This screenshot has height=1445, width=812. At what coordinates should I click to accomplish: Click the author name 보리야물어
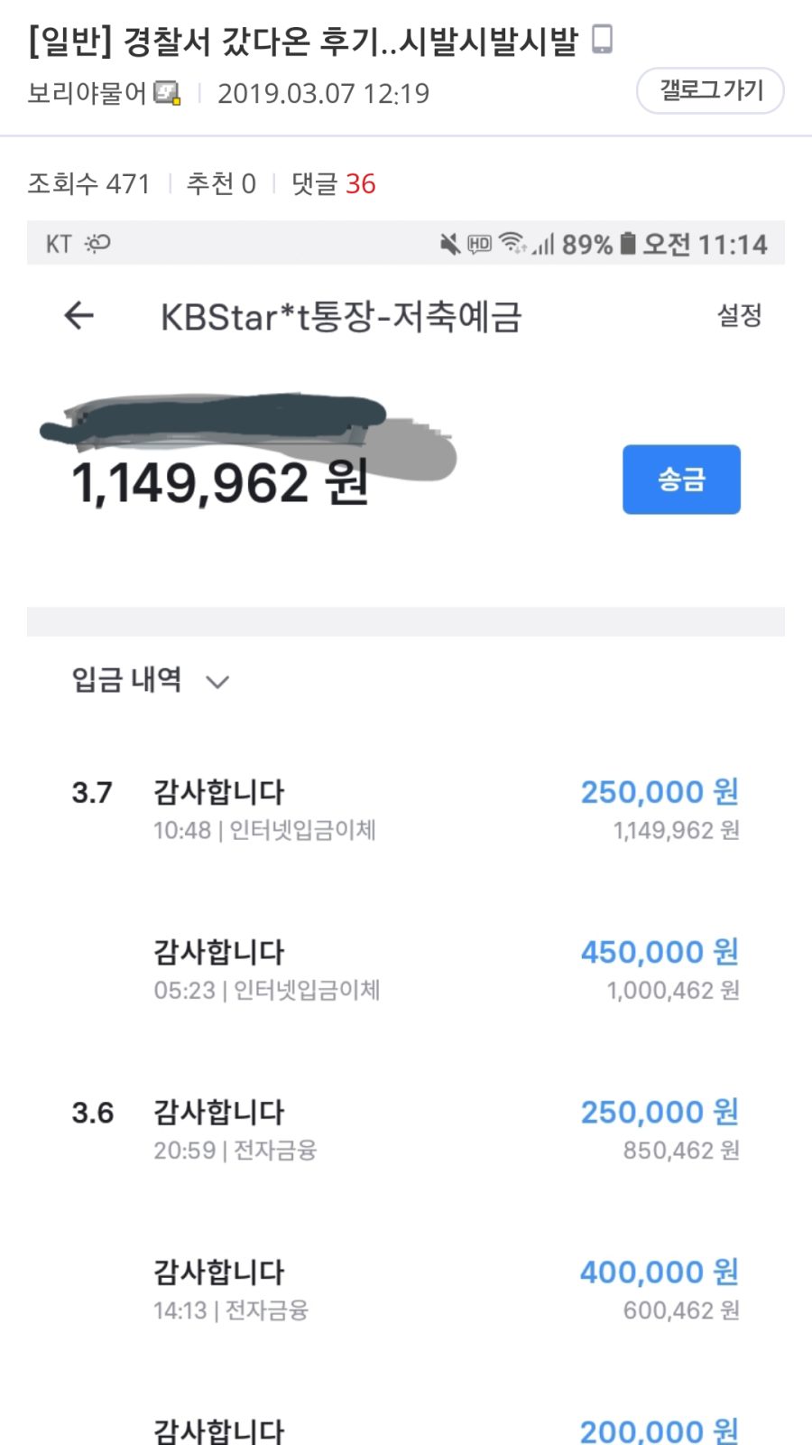(x=87, y=93)
